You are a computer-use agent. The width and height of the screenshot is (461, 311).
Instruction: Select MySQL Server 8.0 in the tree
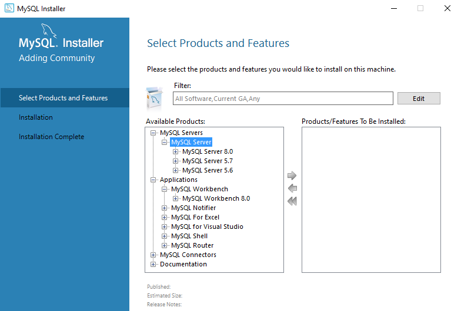[x=208, y=151]
